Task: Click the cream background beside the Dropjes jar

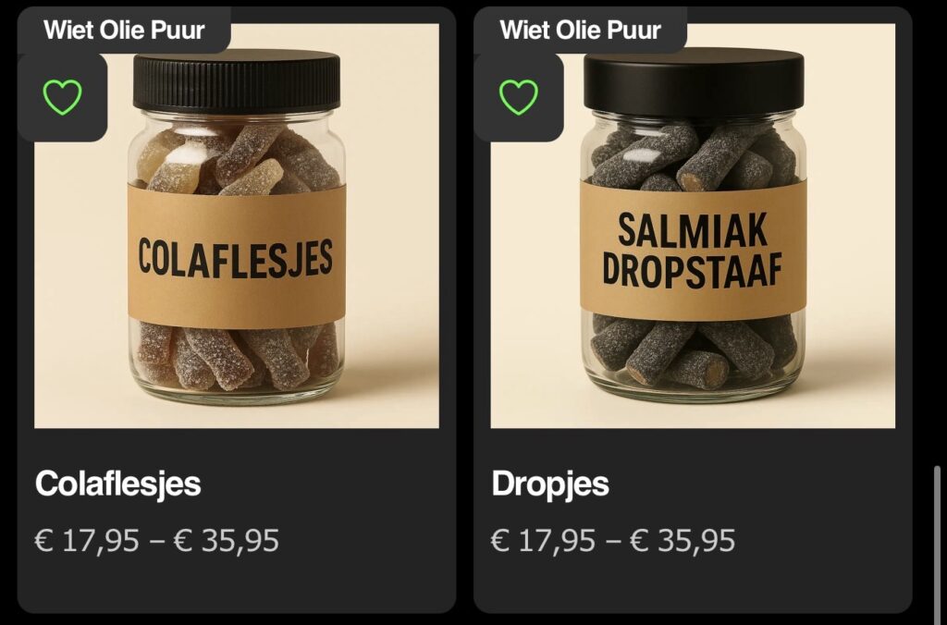Action: tap(852, 241)
